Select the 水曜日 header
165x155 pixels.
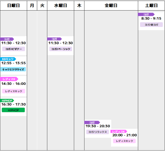coord(61,6)
